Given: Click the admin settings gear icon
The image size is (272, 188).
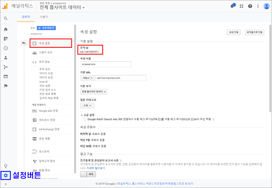Looking at the screenshot, I should [6, 175].
